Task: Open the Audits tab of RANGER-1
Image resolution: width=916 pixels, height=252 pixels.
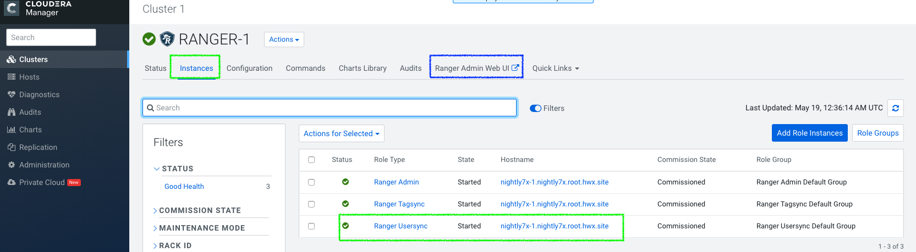Action: [x=410, y=68]
